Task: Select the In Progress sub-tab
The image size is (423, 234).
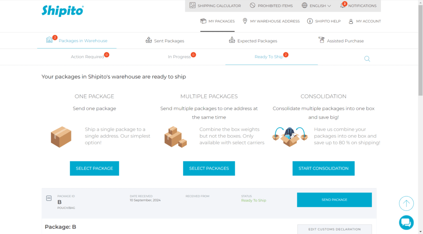Action: pos(179,57)
